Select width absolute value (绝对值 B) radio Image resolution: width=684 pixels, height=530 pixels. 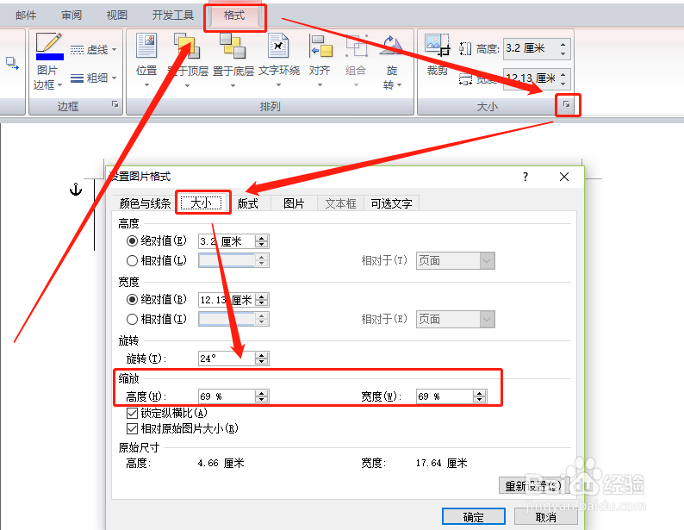(x=132, y=300)
